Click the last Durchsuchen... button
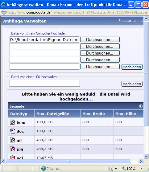This screenshot has width=149, height=172. (x=100, y=67)
